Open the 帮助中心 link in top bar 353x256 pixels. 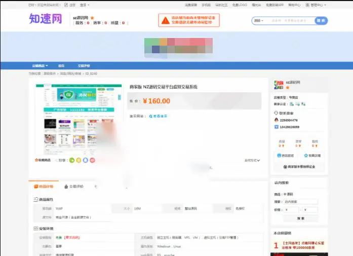point(294,5)
